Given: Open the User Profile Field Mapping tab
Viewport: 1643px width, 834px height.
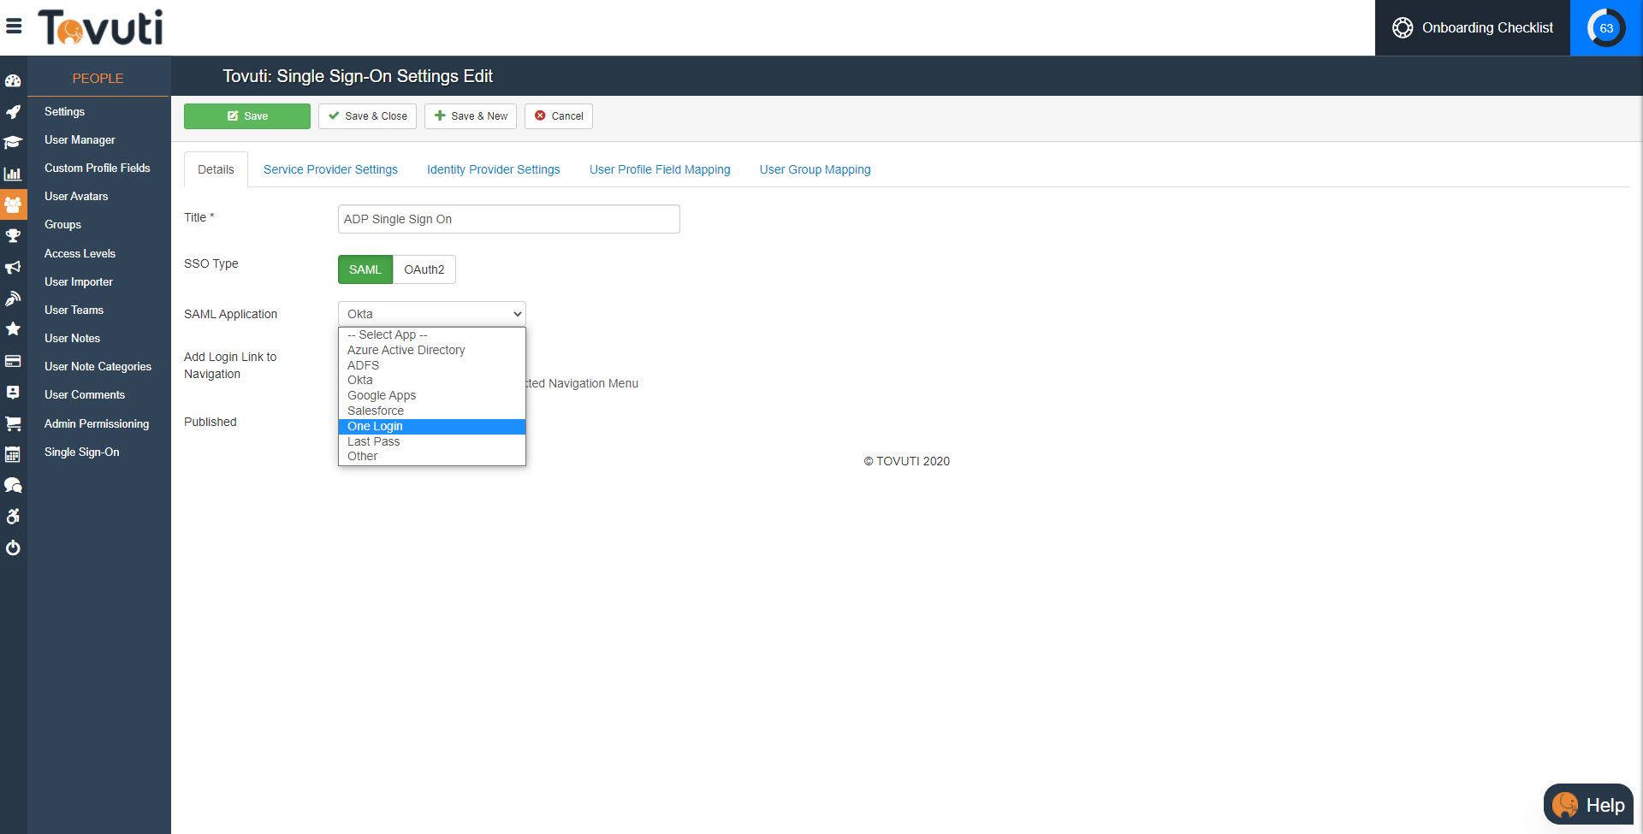Looking at the screenshot, I should click(x=660, y=169).
